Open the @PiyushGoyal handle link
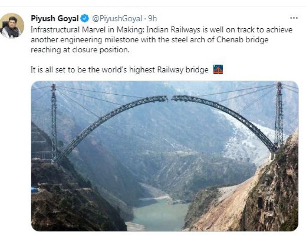Screen dimensions: 306x236 (x=117, y=19)
